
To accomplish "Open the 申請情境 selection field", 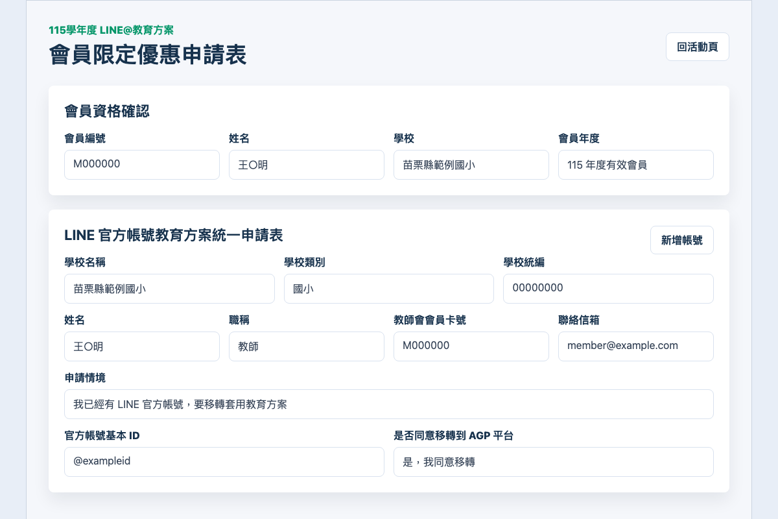I will click(389, 404).
